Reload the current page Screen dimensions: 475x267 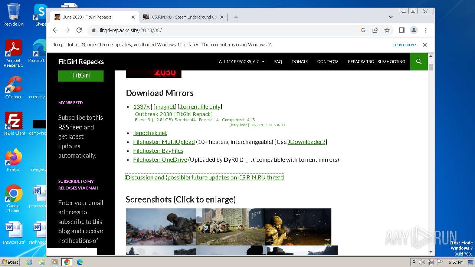point(79,30)
